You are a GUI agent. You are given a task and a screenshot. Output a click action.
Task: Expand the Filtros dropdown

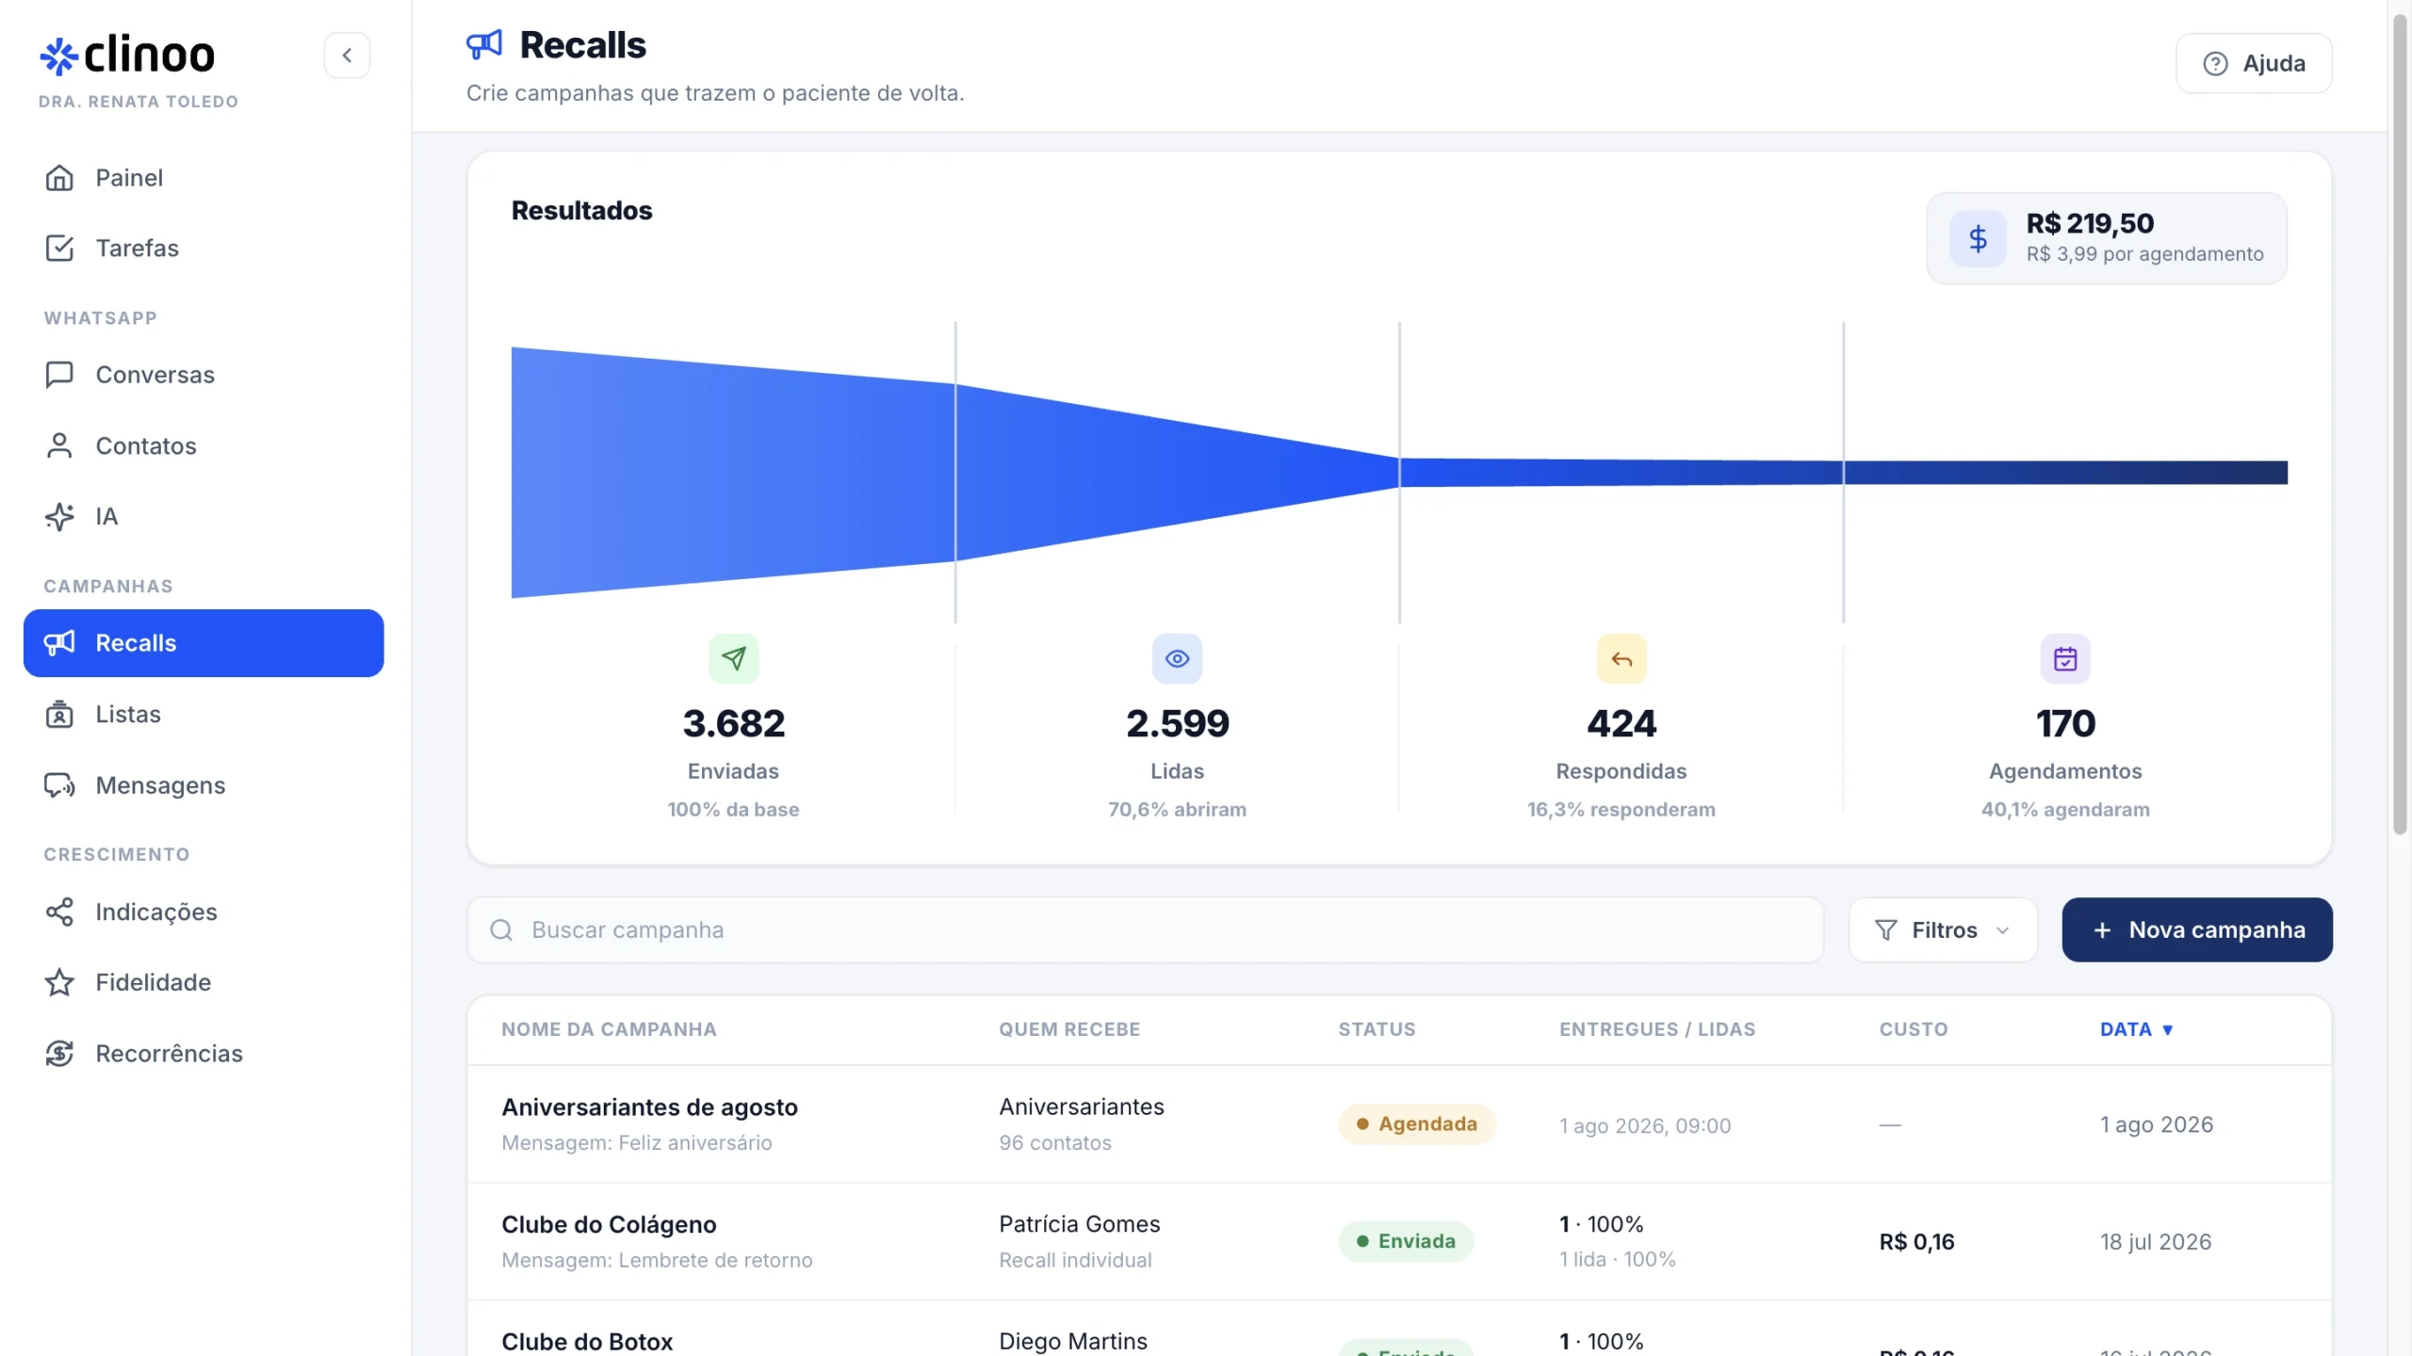[1943, 929]
